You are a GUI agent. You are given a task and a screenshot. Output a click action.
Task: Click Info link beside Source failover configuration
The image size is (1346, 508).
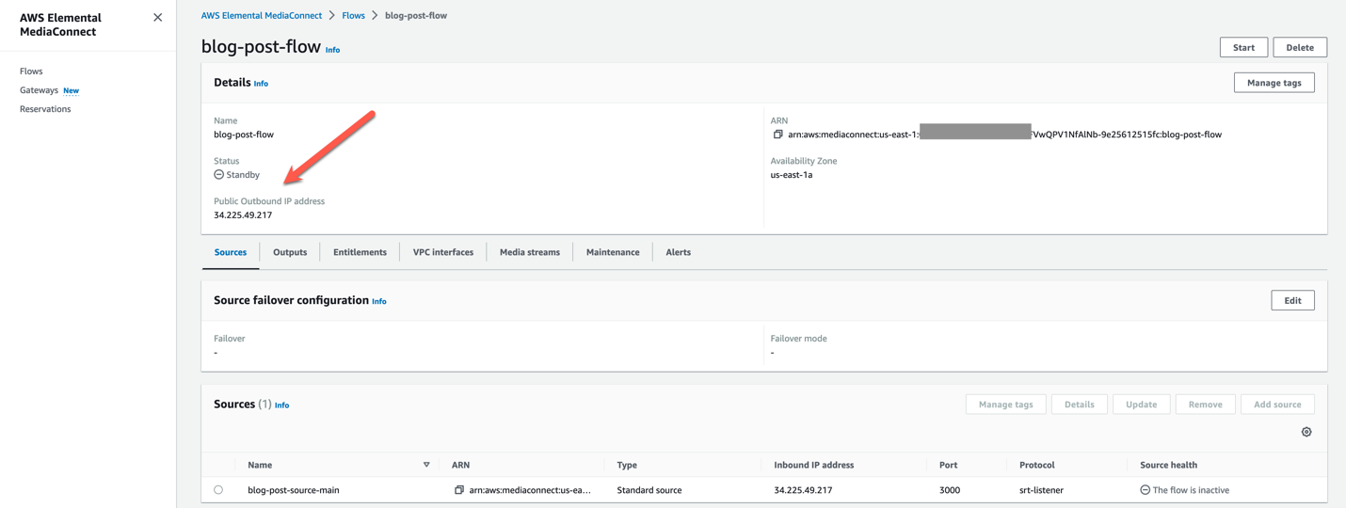coord(378,302)
